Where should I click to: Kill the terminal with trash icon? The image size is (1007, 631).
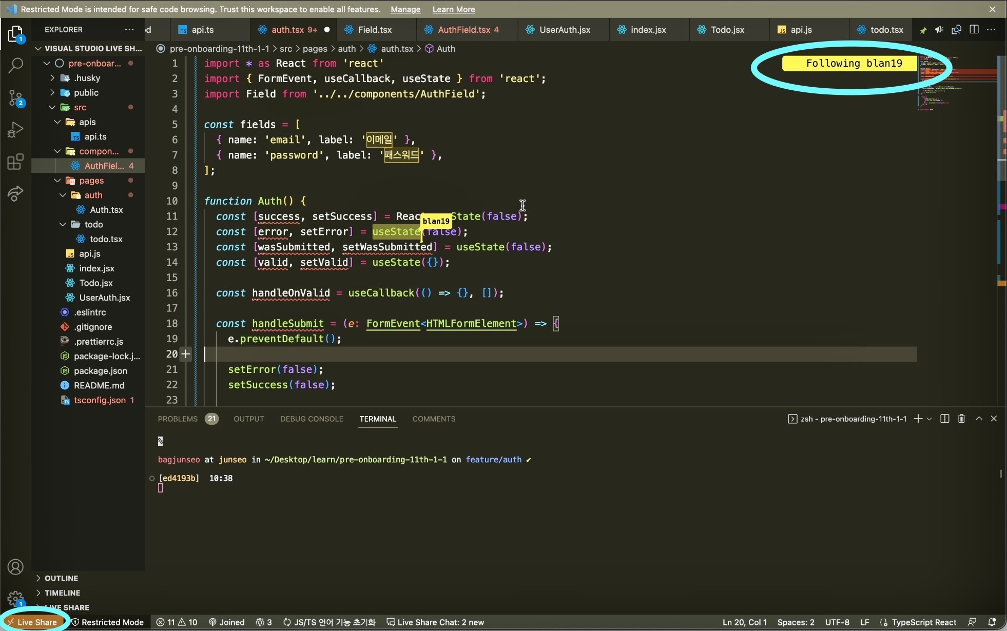pos(961,419)
